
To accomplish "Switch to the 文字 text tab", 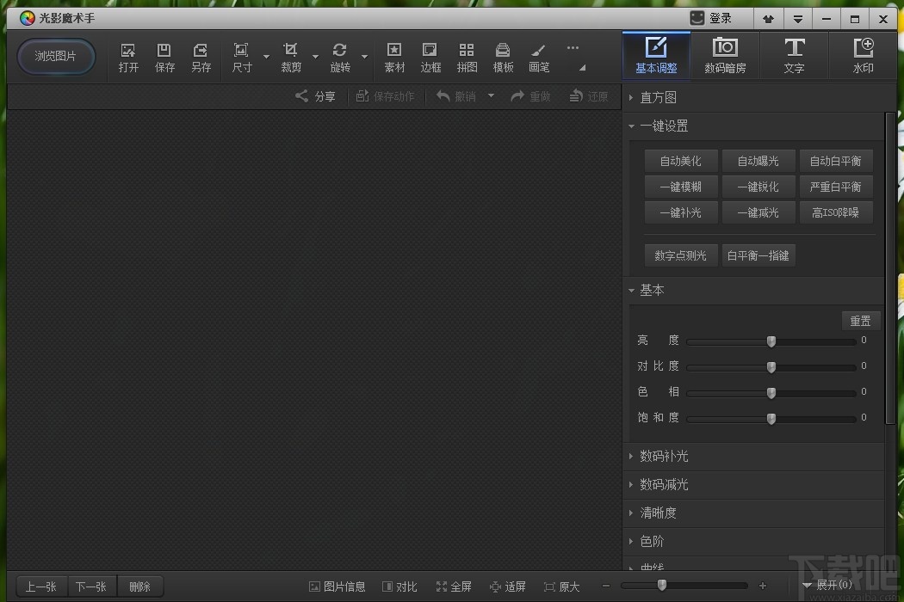I will tap(794, 55).
